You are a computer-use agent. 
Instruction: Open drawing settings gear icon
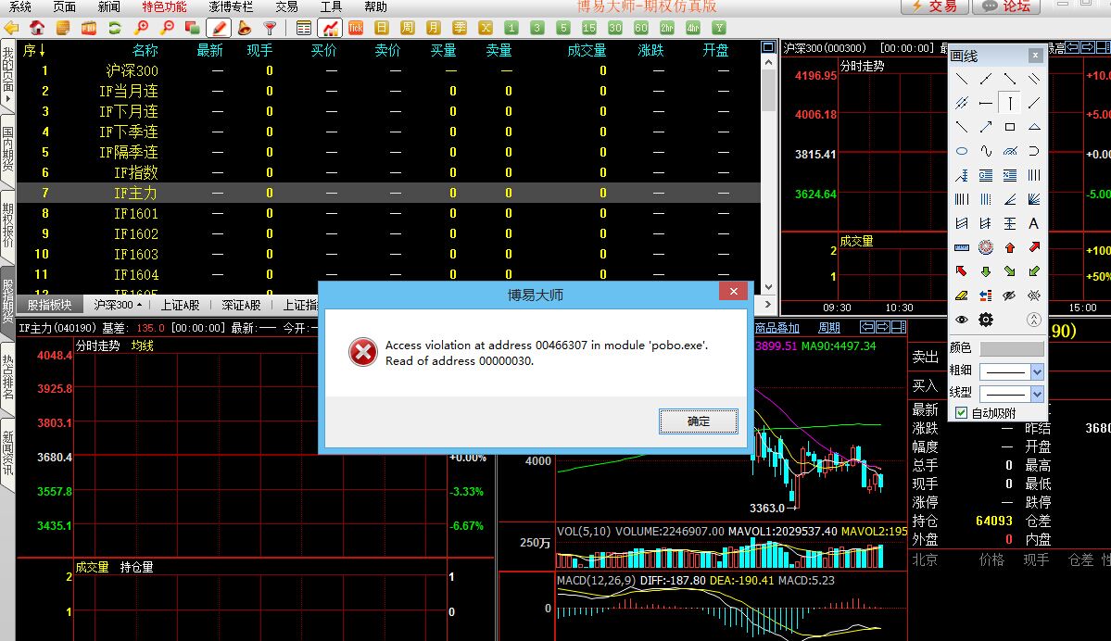986,320
